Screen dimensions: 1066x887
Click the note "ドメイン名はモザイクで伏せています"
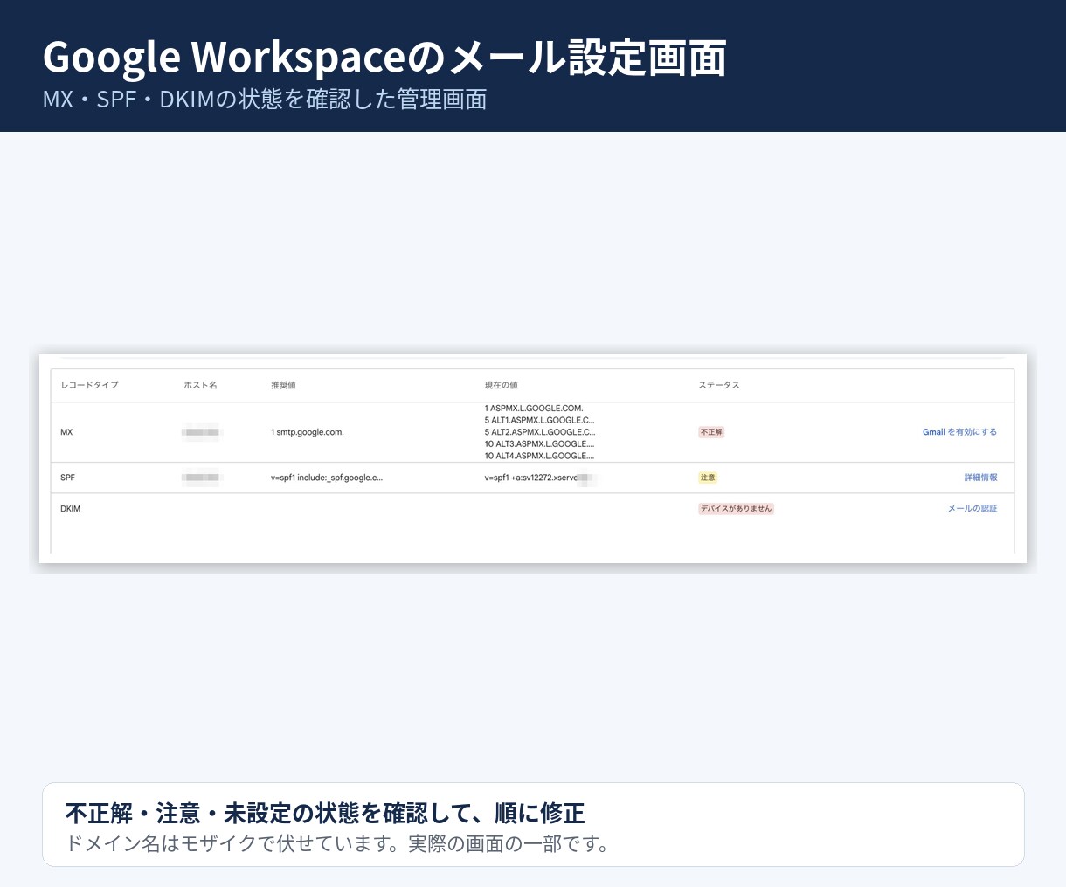pyautogui.click(x=225, y=844)
